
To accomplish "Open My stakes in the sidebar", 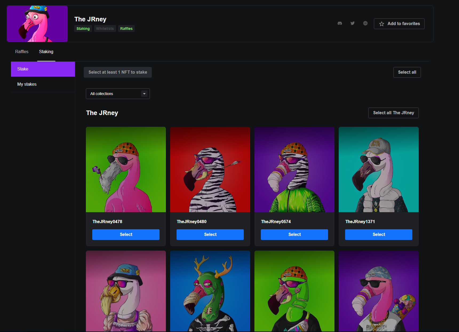I will 27,84.
